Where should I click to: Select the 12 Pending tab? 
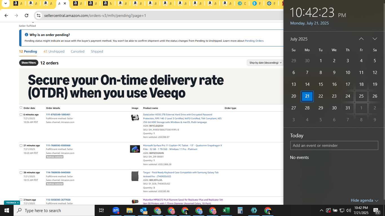pyautogui.click(x=28, y=51)
